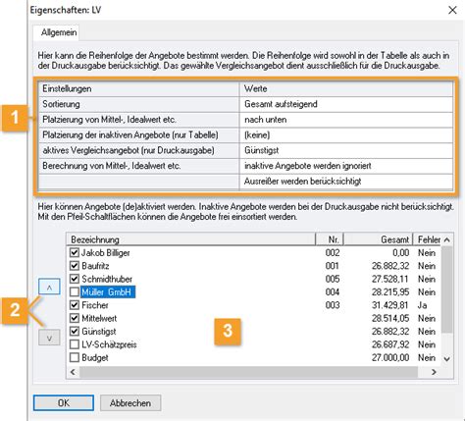The image size is (465, 421).
Task: Check the LV-Schätzpreis checkbox
Action: pyautogui.click(x=75, y=344)
